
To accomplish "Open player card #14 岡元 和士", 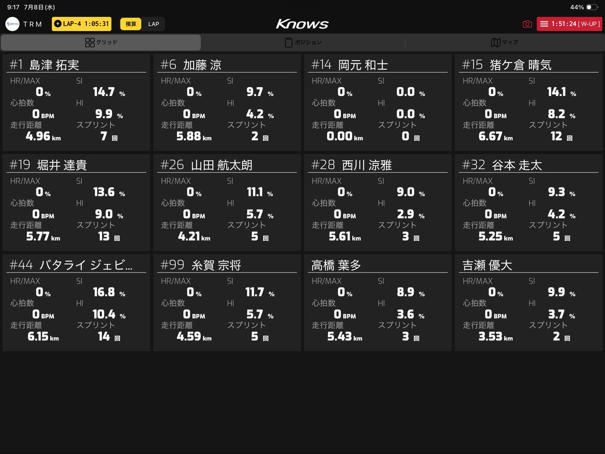I will [x=378, y=102].
